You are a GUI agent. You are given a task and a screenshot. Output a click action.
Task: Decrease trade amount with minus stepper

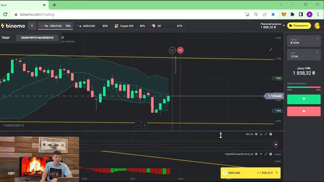pyautogui.click(x=317, y=43)
